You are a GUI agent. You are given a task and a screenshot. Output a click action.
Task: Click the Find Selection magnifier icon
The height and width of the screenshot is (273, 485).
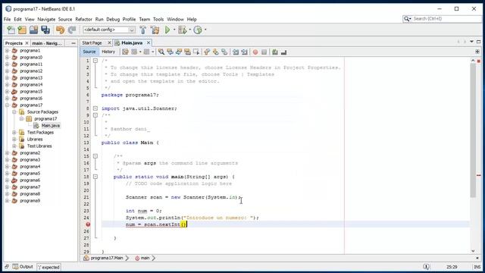[161, 52]
